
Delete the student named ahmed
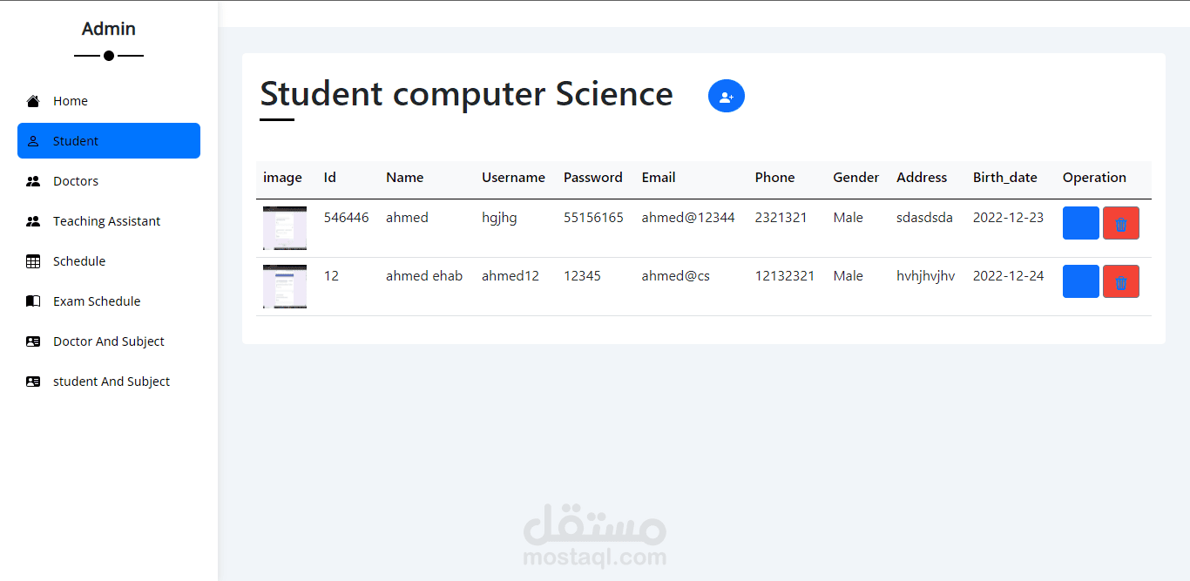click(1121, 223)
